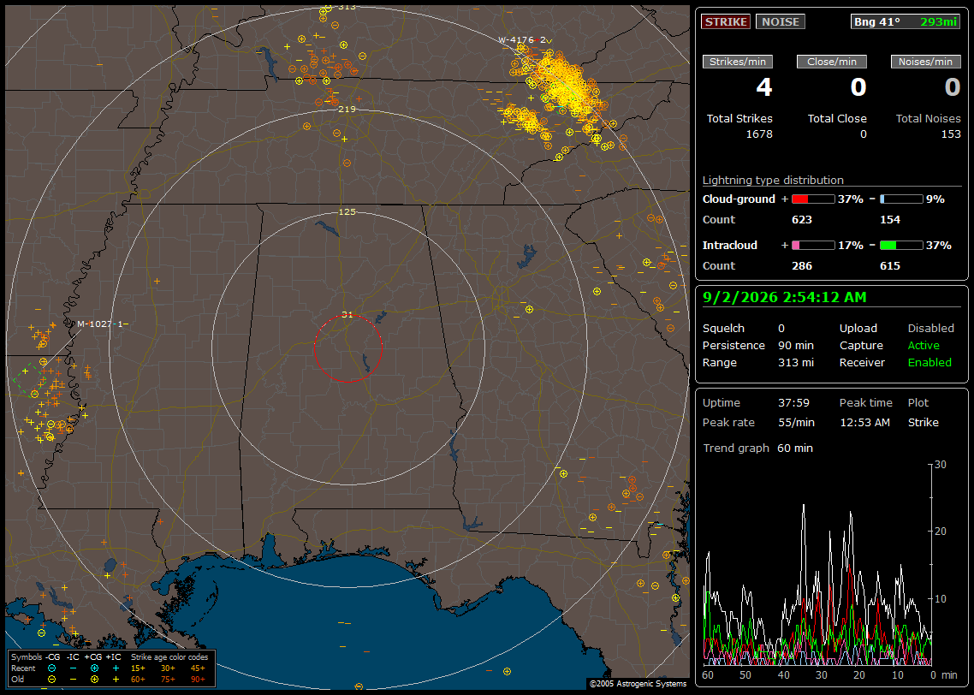
Task: Click the Range 313 mi value
Action: click(796, 362)
